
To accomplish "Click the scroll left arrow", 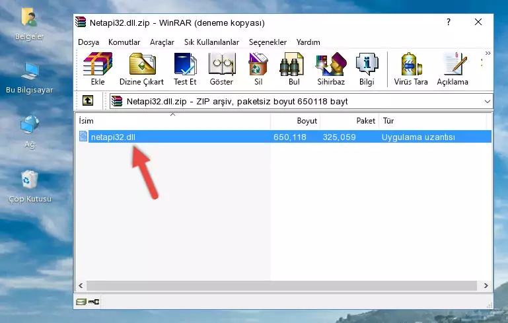I will (x=81, y=285).
